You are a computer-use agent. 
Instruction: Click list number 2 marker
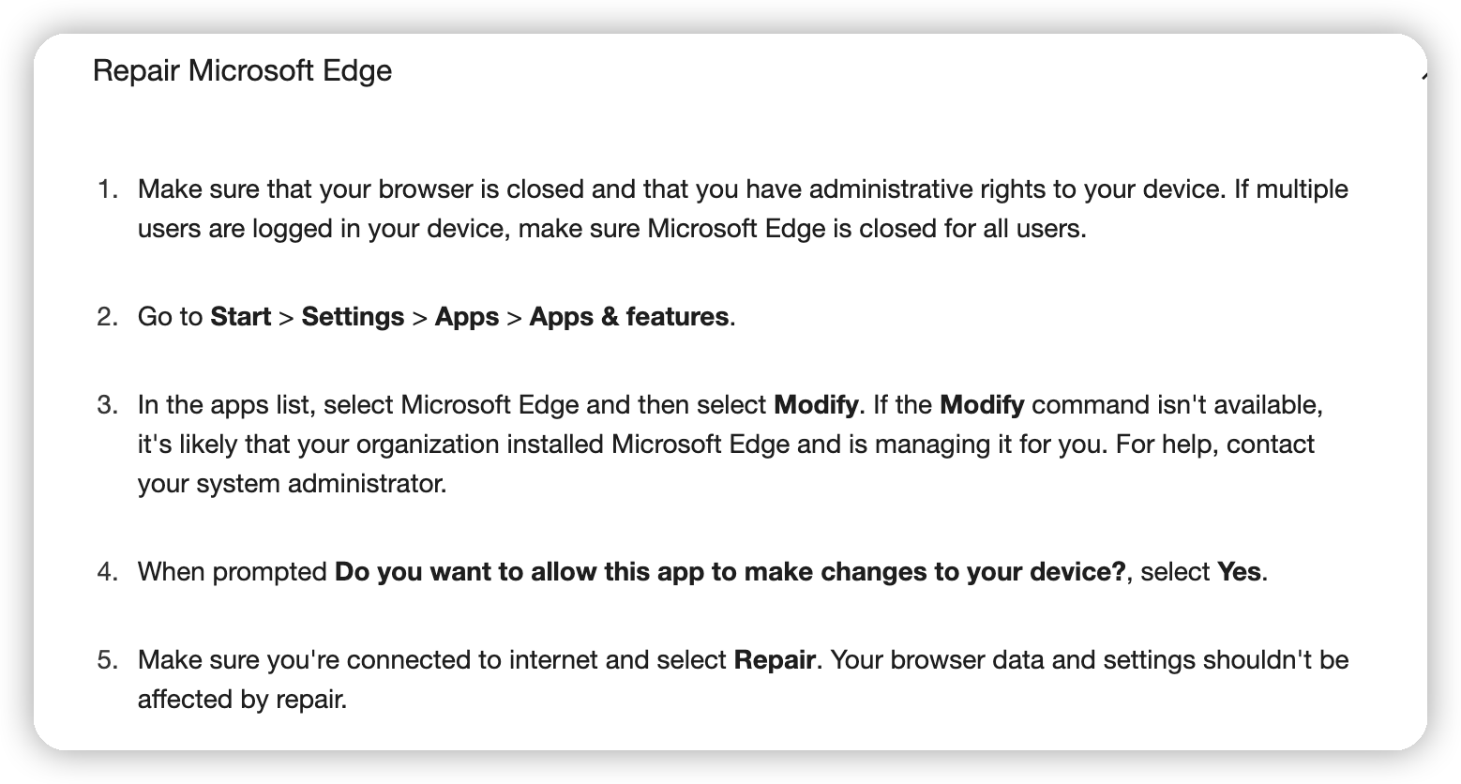tap(108, 317)
